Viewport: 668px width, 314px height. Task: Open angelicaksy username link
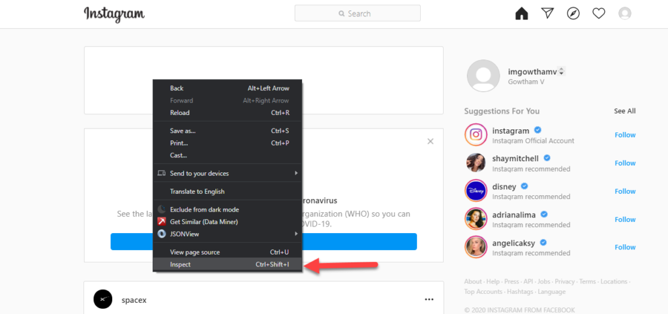click(x=513, y=243)
